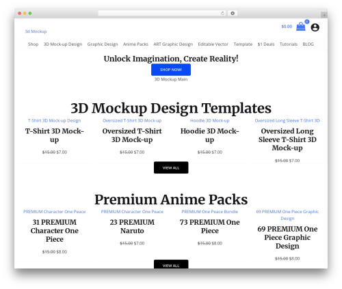Open the Hoodie 3D Mock-up product title
342x289 pixels.
coord(210,135)
